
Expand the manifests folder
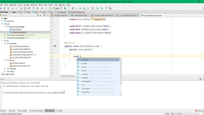point(2,21)
